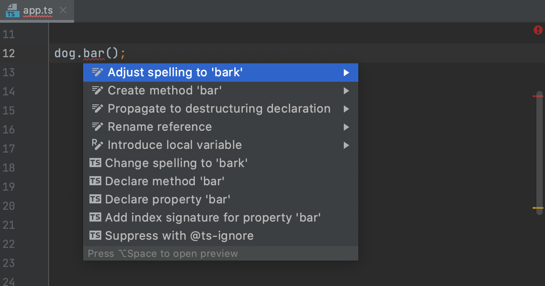Expand the submenu arrow for "Adjust spelling to 'bark'"
Viewport: 545px width, 286px height.
346,72
